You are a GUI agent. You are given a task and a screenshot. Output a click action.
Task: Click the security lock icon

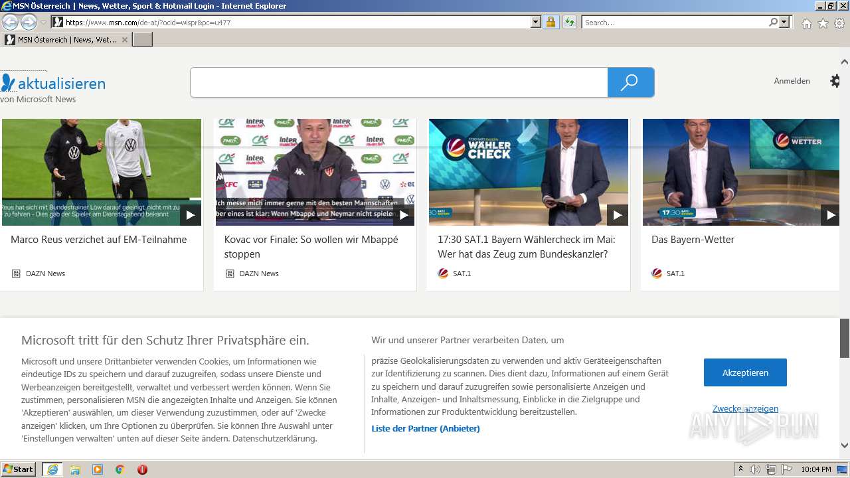551,23
